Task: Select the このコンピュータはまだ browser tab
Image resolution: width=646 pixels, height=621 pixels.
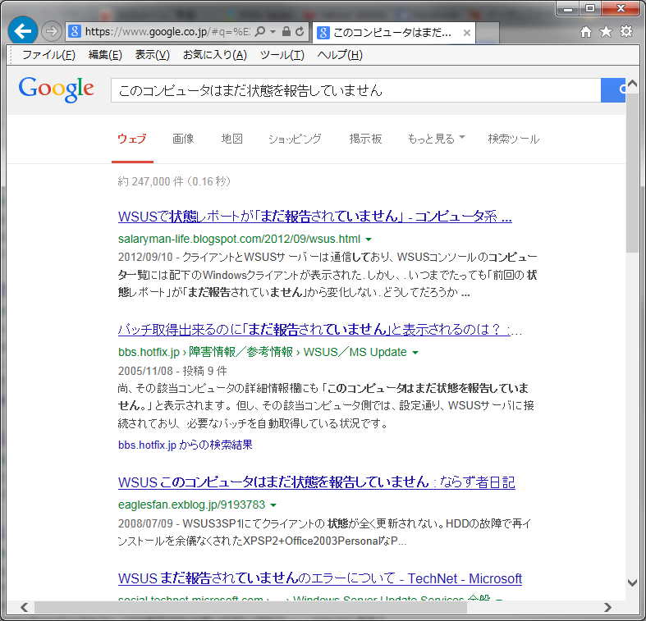Action: (x=394, y=33)
